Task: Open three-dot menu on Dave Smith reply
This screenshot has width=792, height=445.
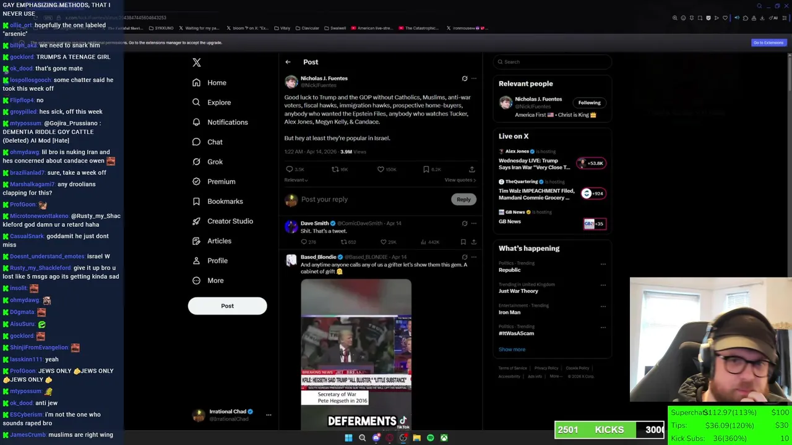Action: pos(474,223)
